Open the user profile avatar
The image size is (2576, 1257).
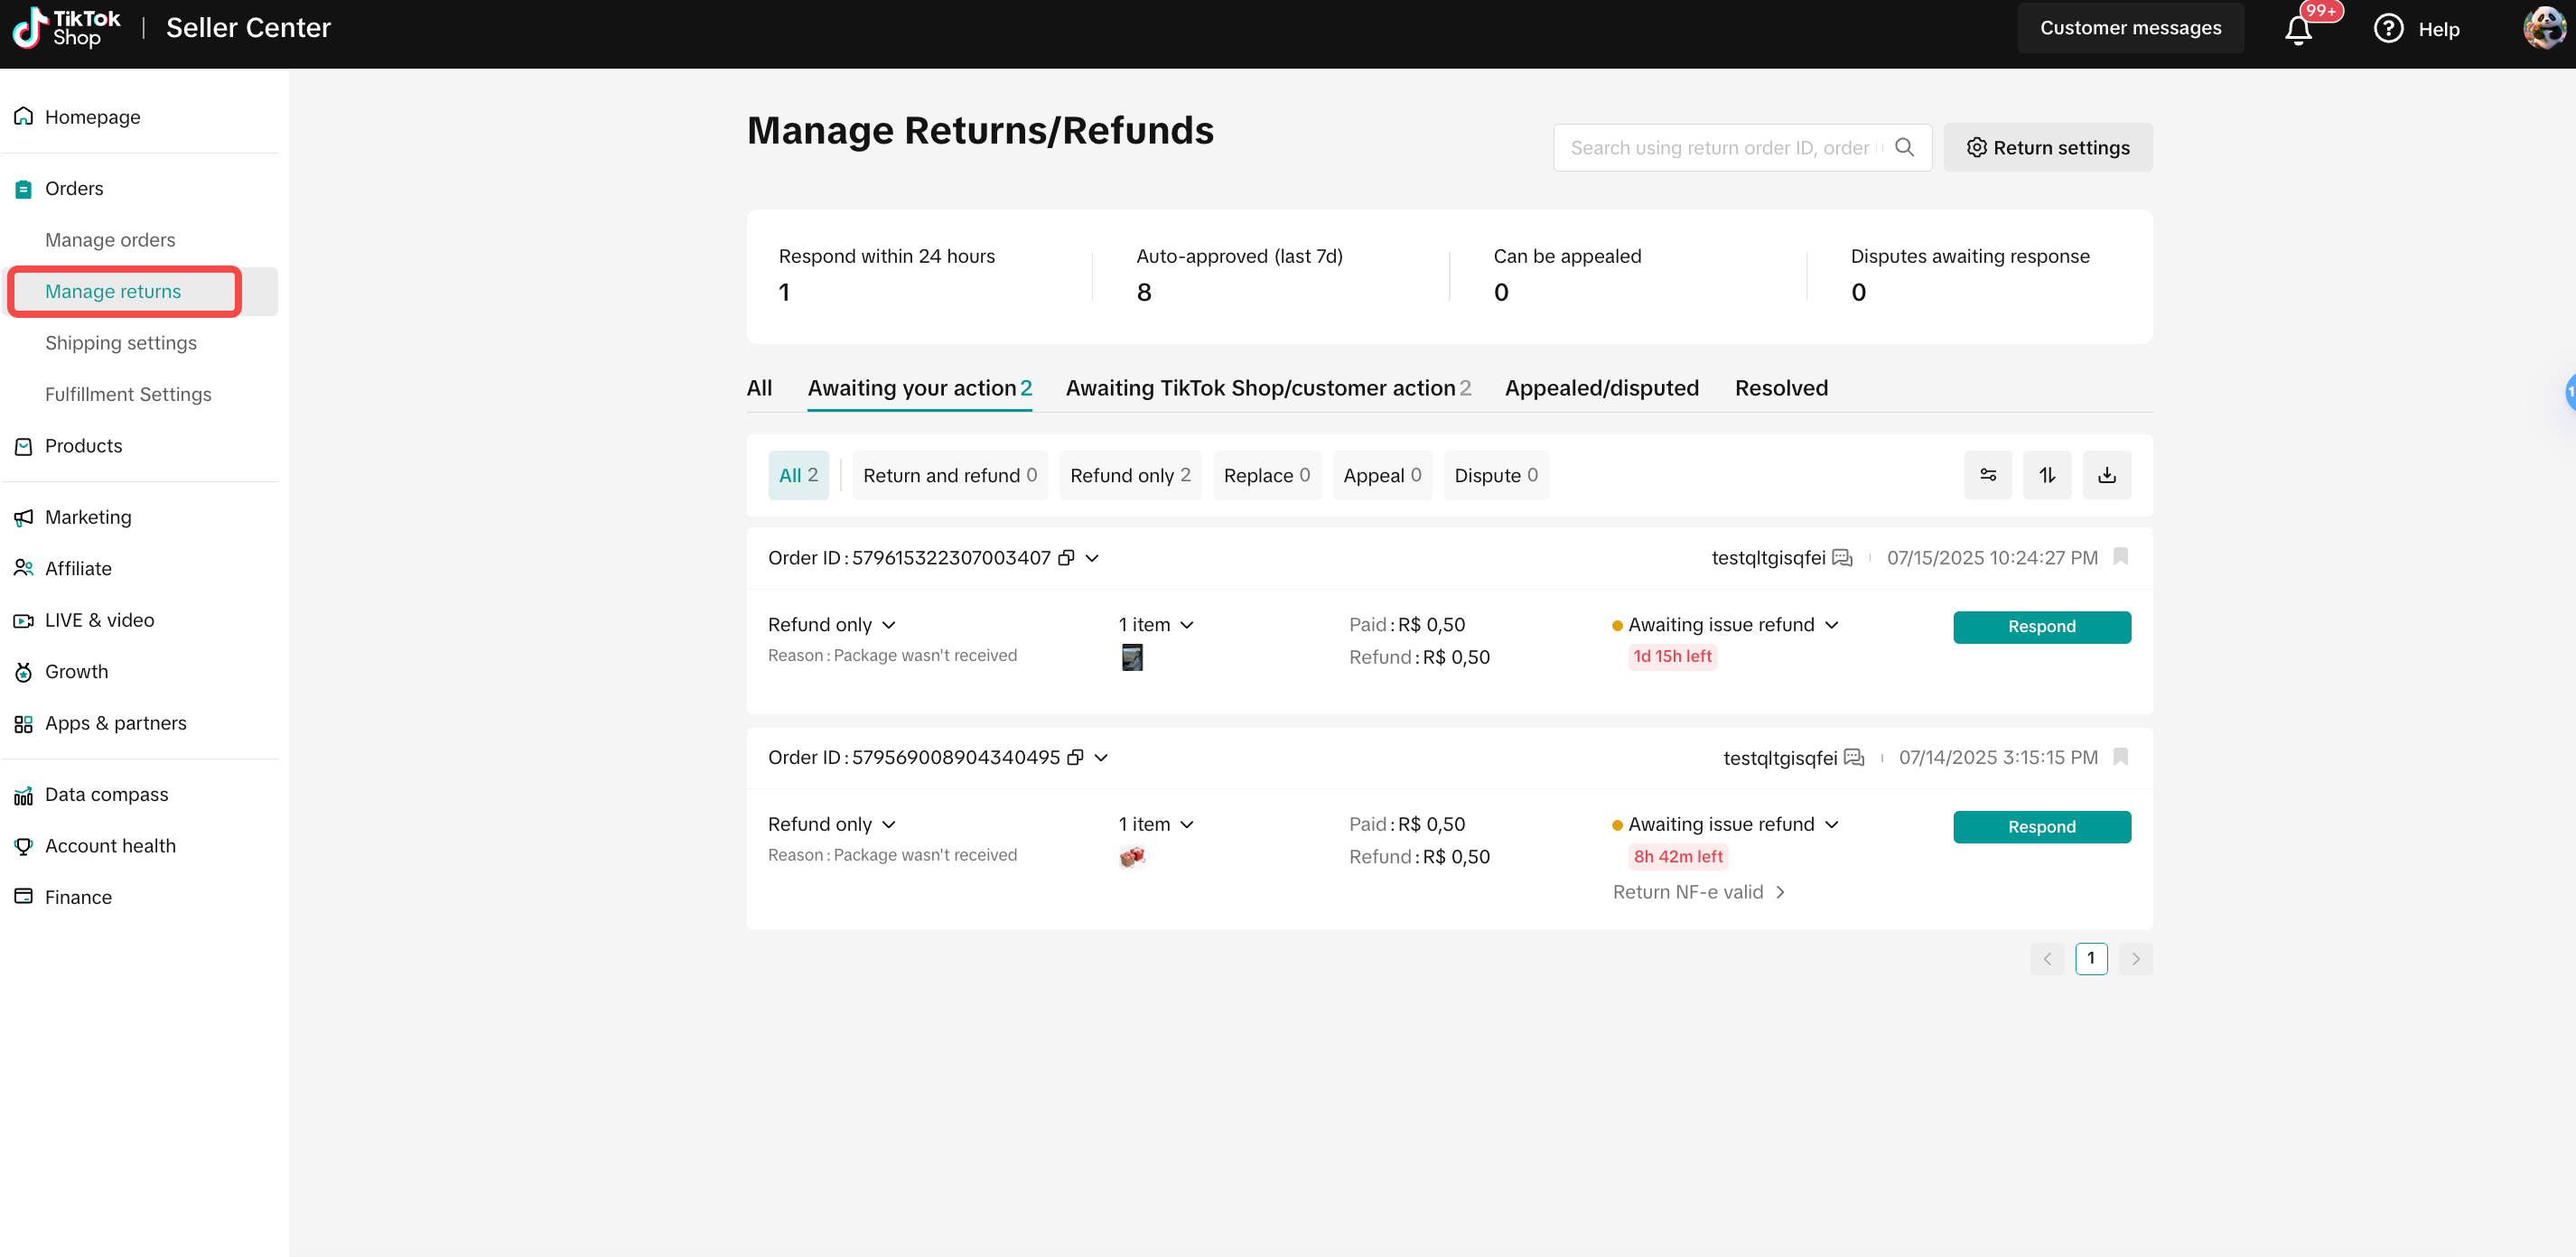(2543, 28)
